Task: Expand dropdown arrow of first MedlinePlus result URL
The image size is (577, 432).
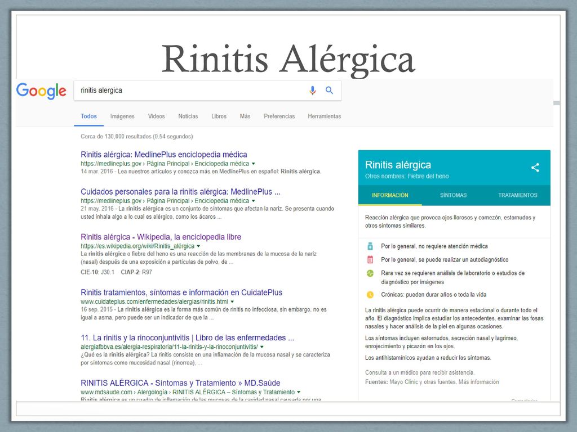Action: tap(253, 164)
